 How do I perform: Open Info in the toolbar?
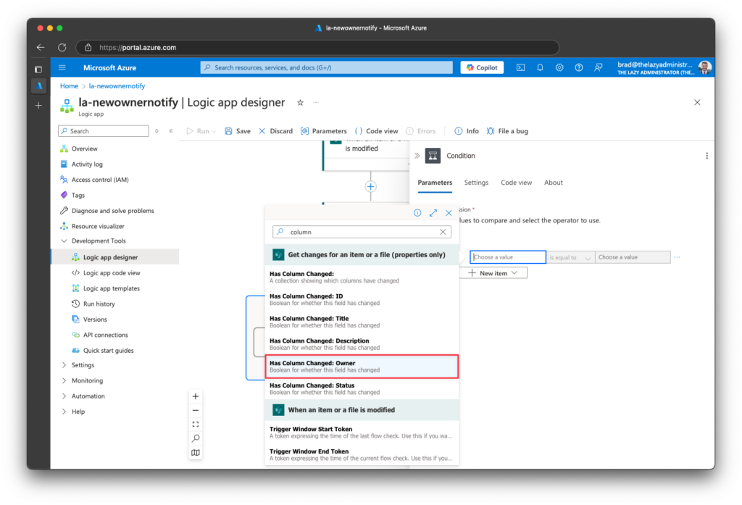[x=467, y=131]
